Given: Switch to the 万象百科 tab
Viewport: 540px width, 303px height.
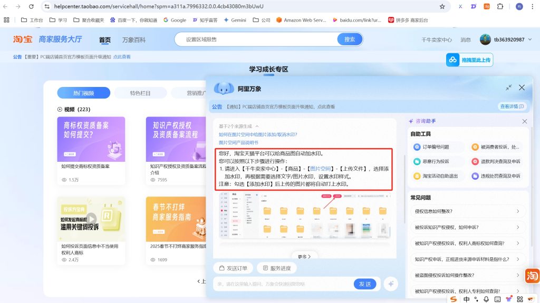Looking at the screenshot, I should tap(133, 40).
